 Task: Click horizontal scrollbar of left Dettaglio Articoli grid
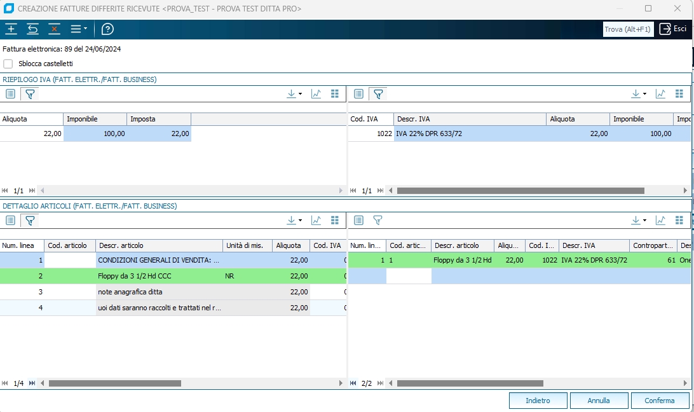(x=114, y=383)
